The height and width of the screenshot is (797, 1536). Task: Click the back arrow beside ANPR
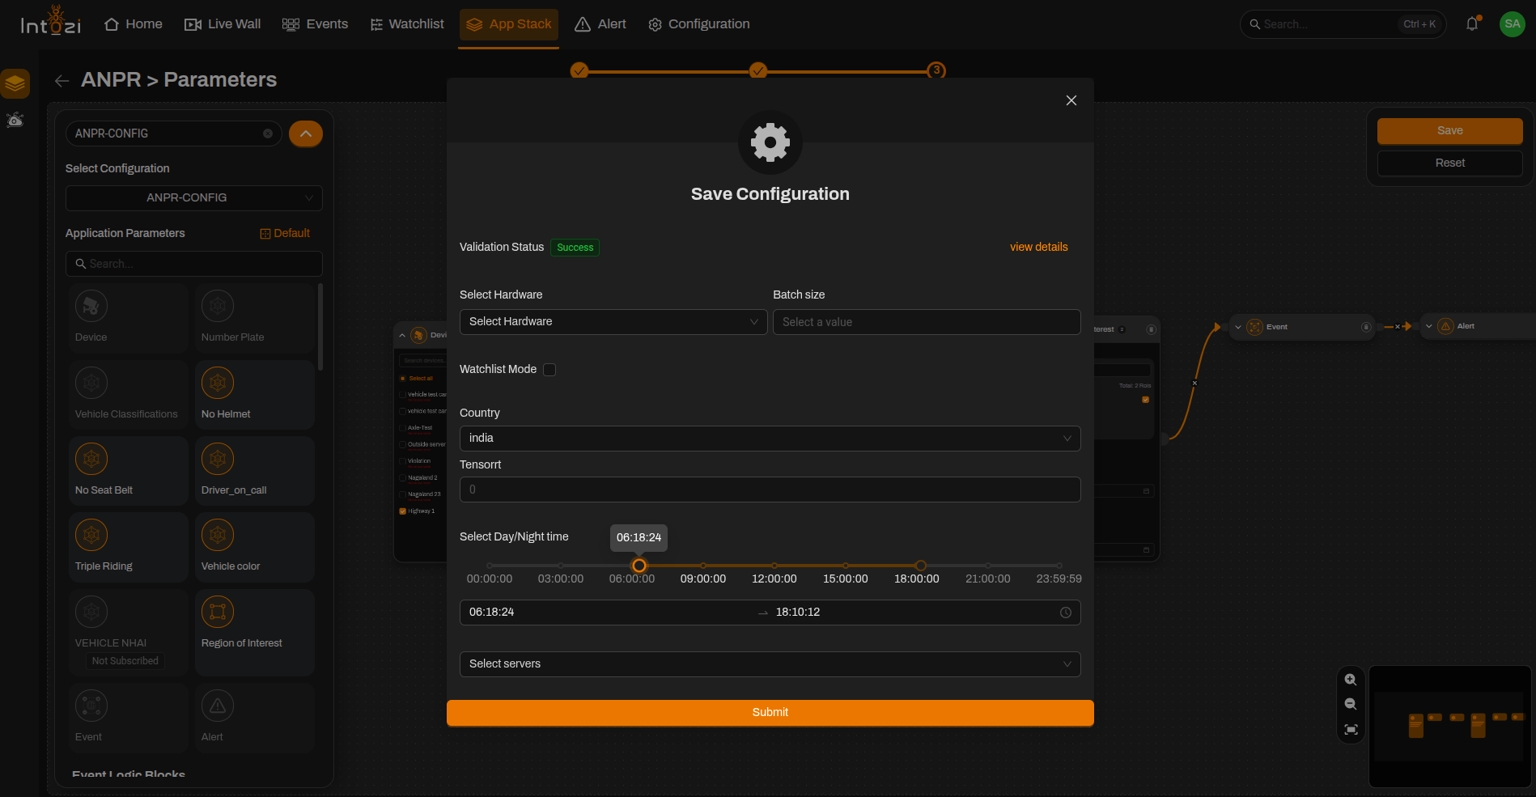click(x=62, y=80)
